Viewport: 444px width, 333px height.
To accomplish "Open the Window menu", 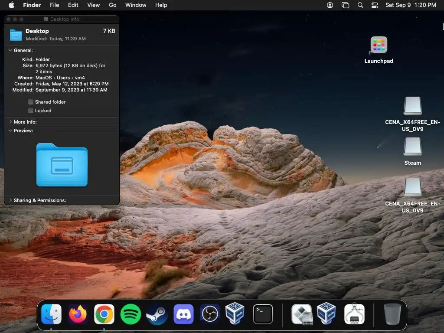I will pos(136,5).
